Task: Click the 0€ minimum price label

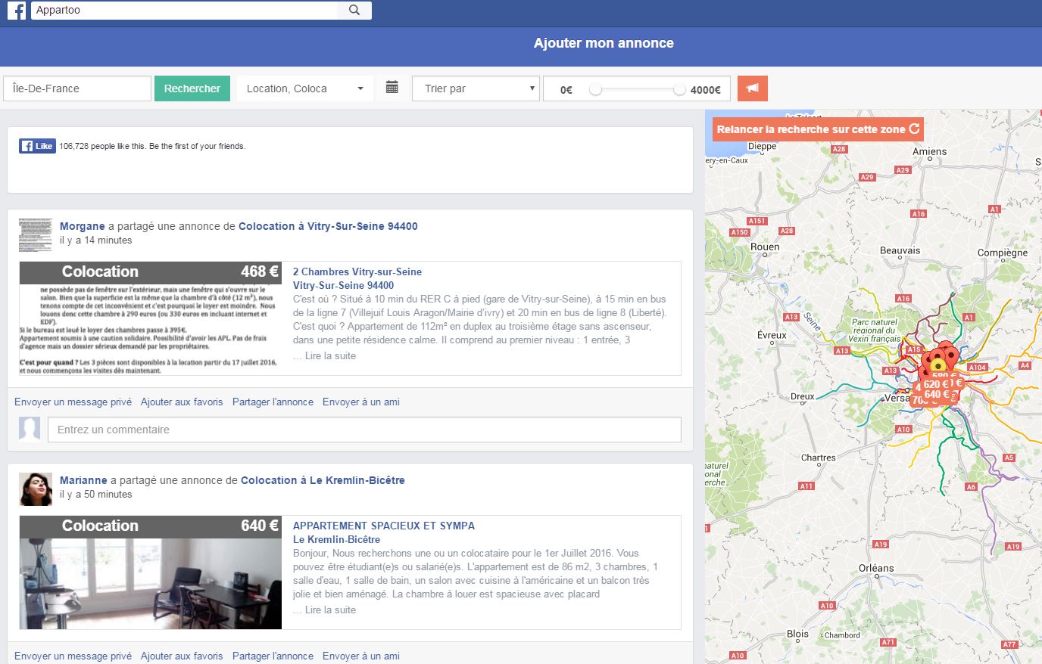Action: point(566,90)
